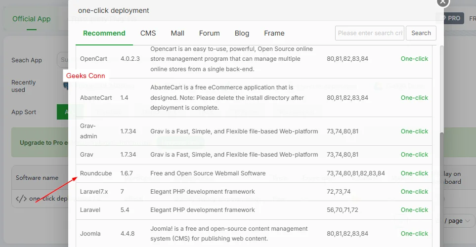
Task: Click the one-click deployment code icon
Action: point(21,199)
